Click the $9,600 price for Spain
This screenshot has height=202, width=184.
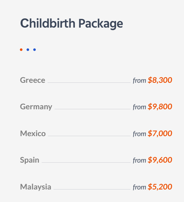coord(160,160)
